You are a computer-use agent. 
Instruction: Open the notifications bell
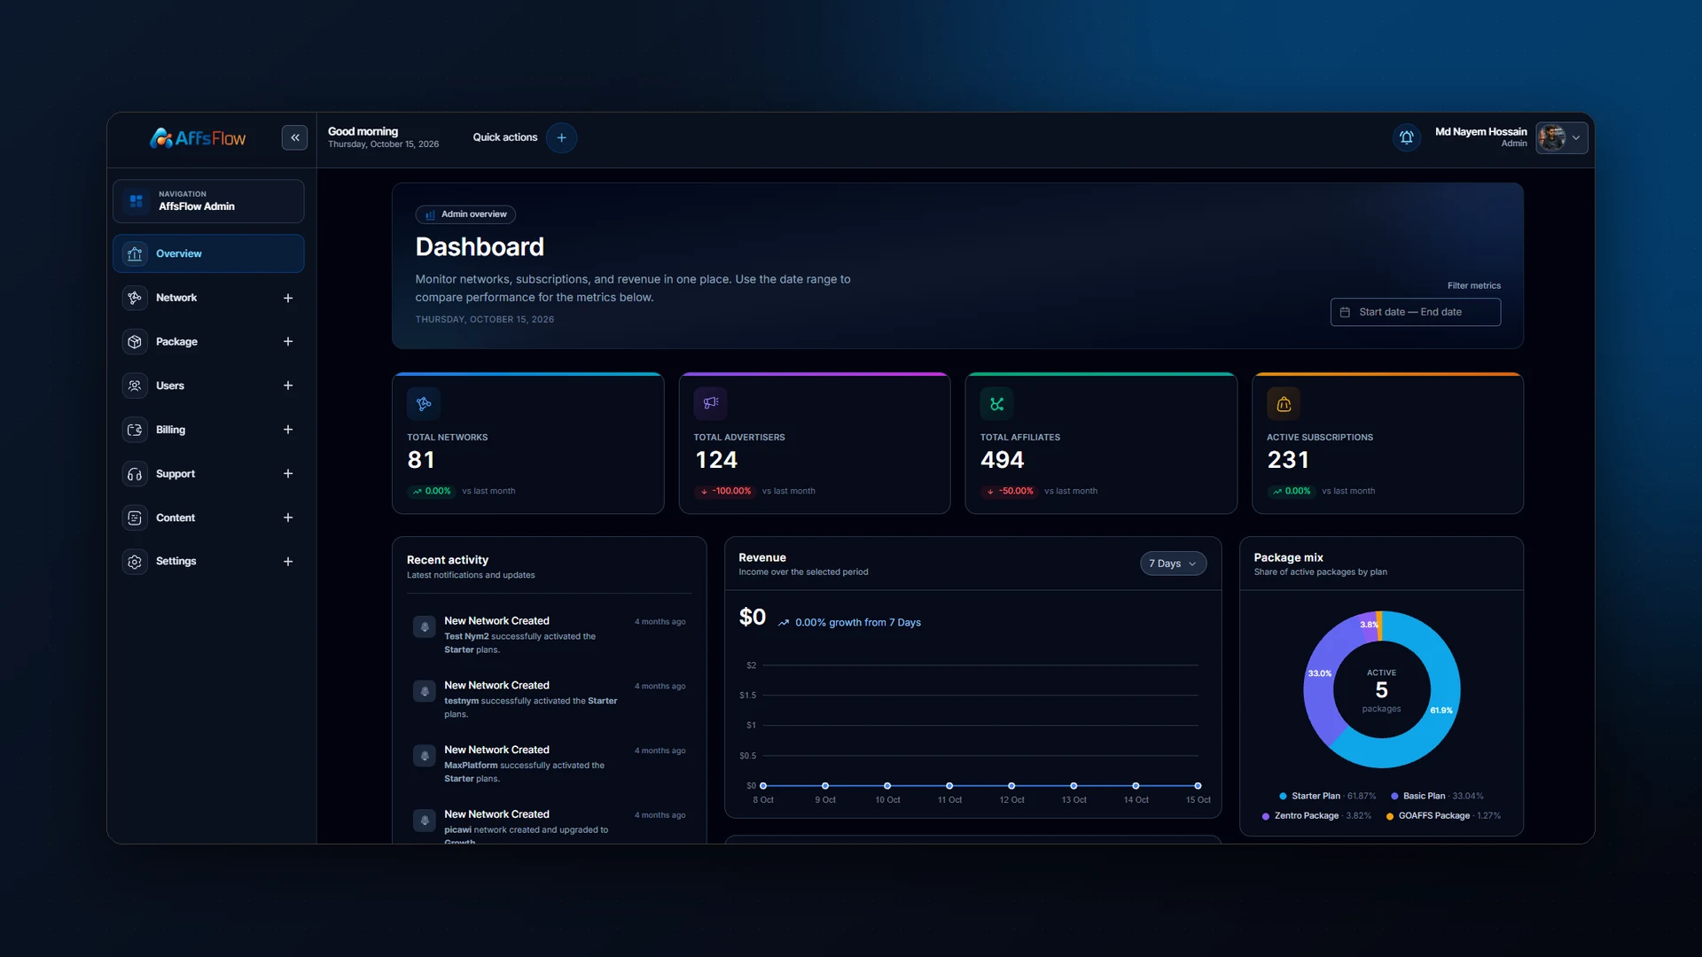1406,137
